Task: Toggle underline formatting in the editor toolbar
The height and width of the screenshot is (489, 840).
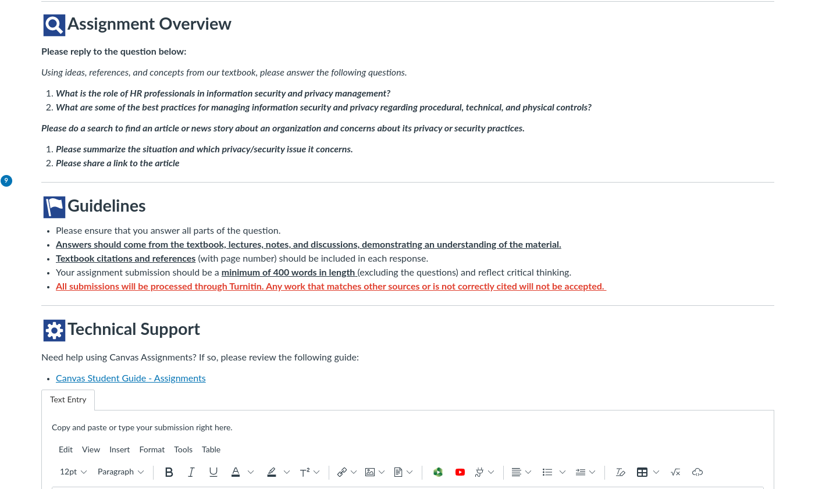Action: pos(213,472)
